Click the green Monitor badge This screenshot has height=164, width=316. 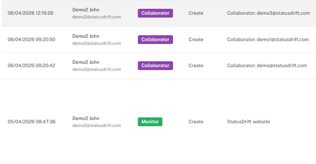[150, 122]
